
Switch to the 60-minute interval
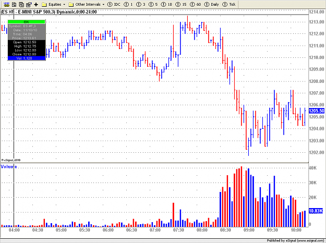pos(196,4)
